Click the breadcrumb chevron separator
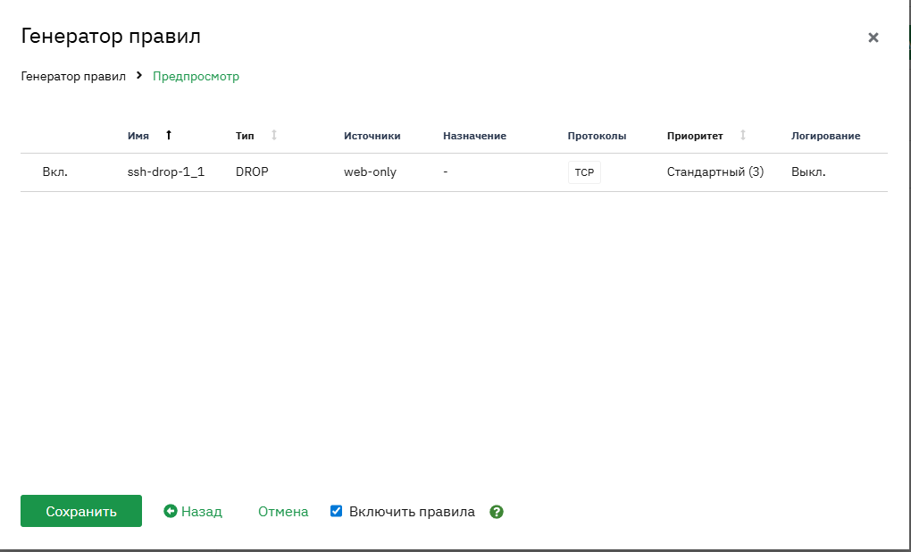 [139, 76]
